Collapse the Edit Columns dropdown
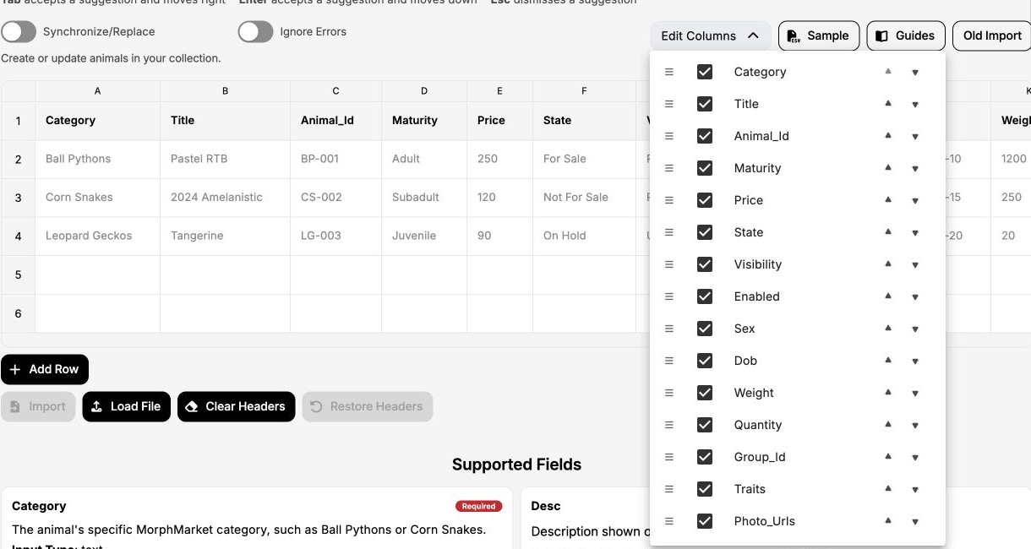 click(x=710, y=35)
